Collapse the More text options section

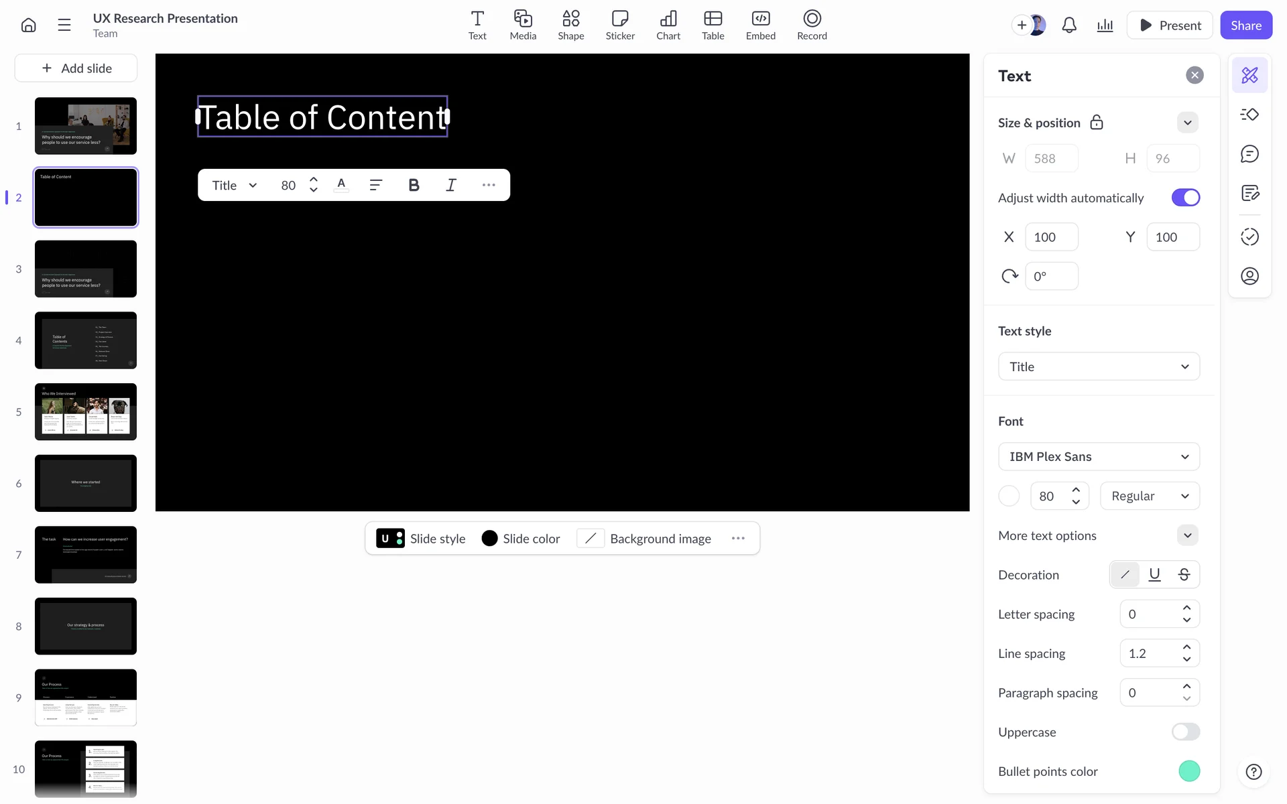pyautogui.click(x=1187, y=535)
